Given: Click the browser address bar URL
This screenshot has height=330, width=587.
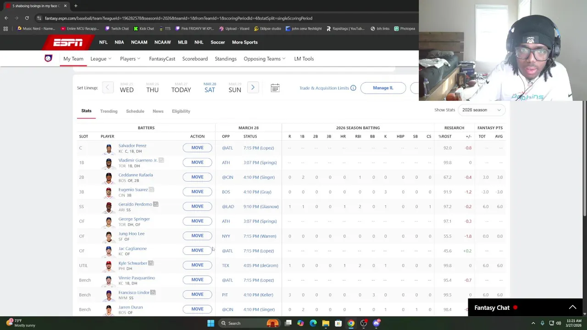Looking at the screenshot, I should pyautogui.click(x=178, y=18).
